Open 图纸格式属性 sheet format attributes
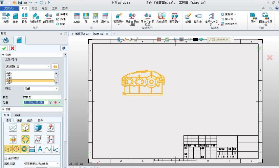Viewport: 279px width, 168px height. tap(265, 19)
